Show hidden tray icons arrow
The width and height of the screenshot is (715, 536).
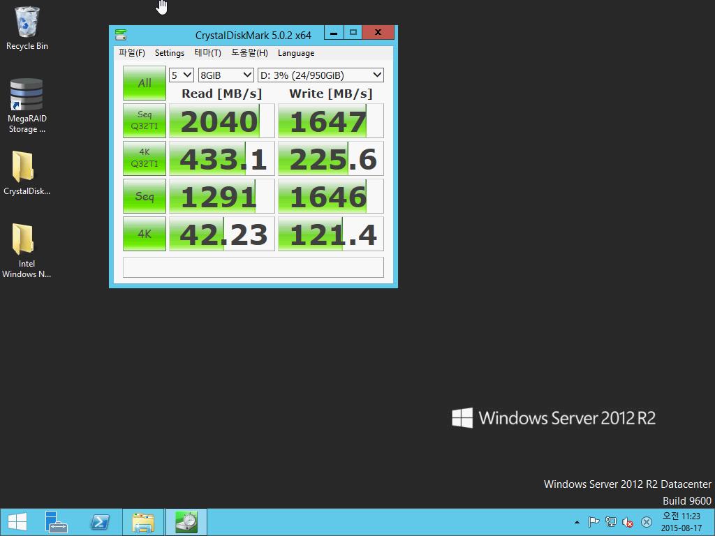click(577, 522)
